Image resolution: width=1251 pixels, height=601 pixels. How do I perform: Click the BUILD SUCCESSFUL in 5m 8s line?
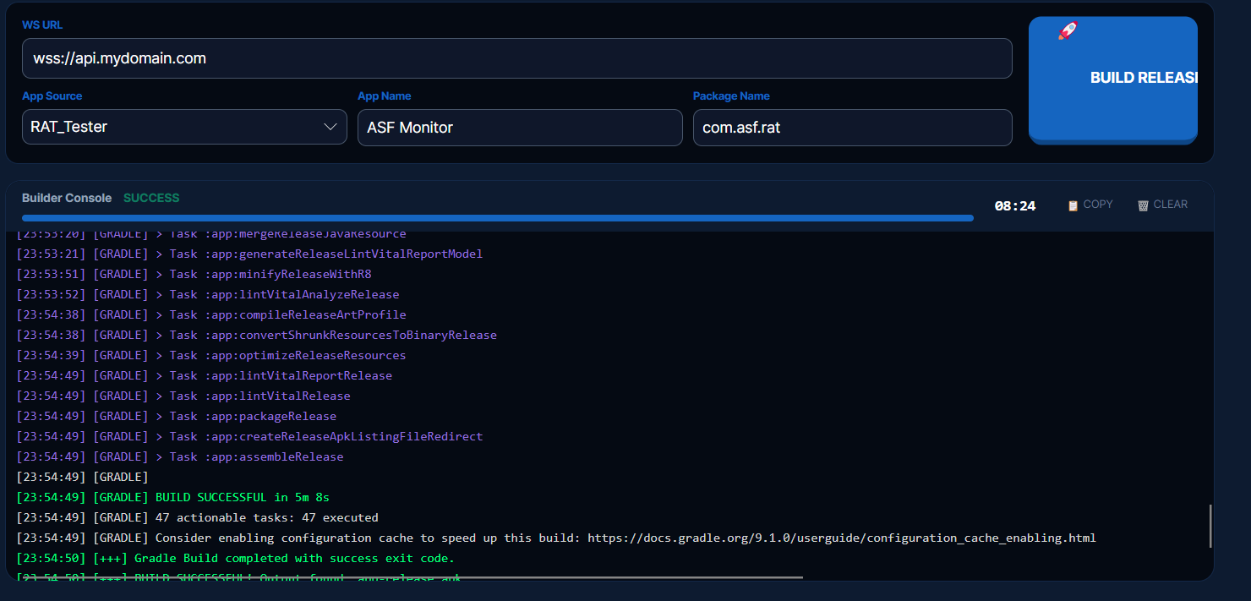(173, 497)
